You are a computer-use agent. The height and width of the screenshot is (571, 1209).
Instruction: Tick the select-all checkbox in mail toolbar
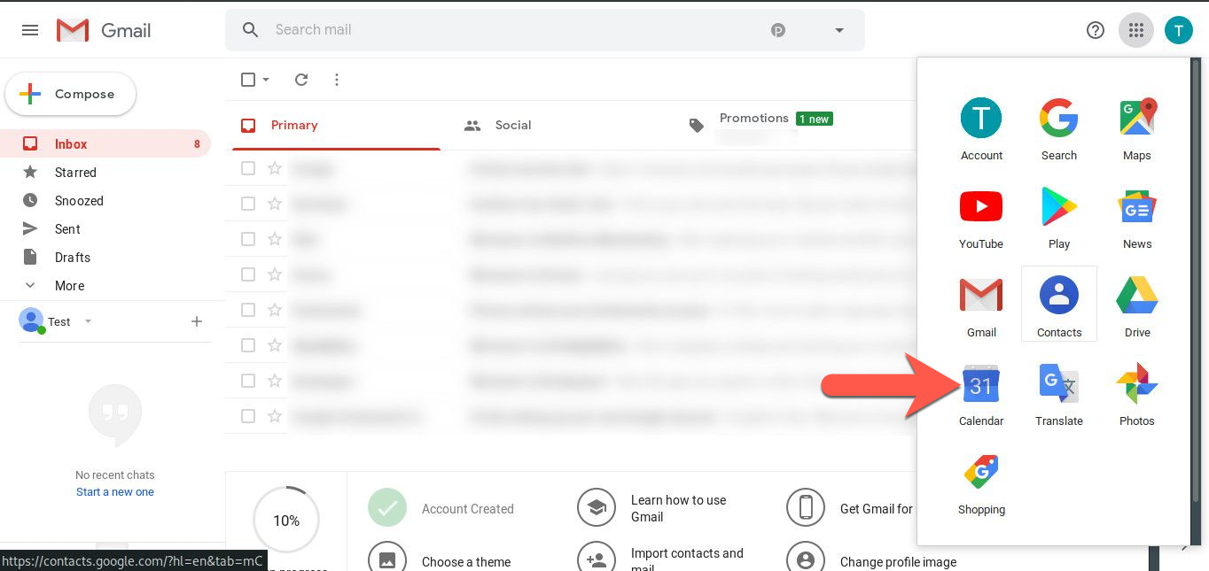click(x=248, y=80)
